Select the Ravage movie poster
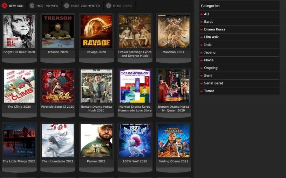Image resolution: width=286 pixels, height=178 pixels. 96,31
